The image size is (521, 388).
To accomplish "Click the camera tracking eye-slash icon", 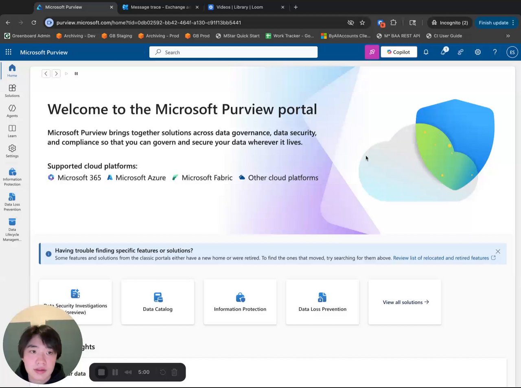I will pyautogui.click(x=350, y=23).
